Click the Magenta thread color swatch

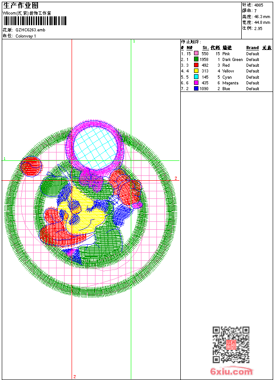click(x=196, y=83)
